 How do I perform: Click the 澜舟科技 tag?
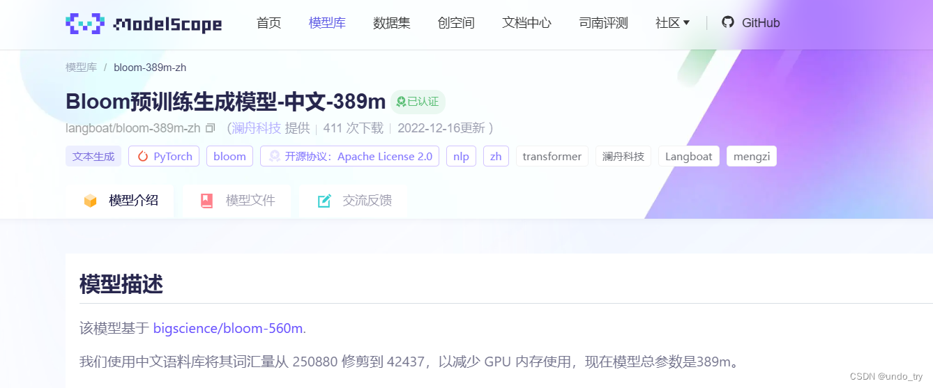click(x=623, y=156)
